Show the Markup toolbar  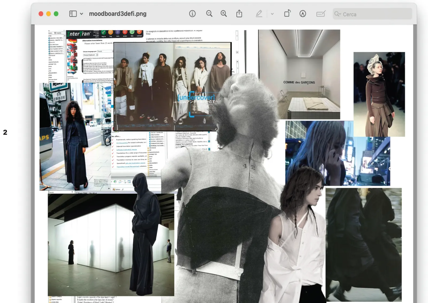pyautogui.click(x=303, y=14)
